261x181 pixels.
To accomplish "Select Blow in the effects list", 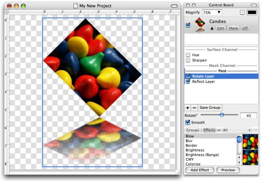I will click(210, 136).
